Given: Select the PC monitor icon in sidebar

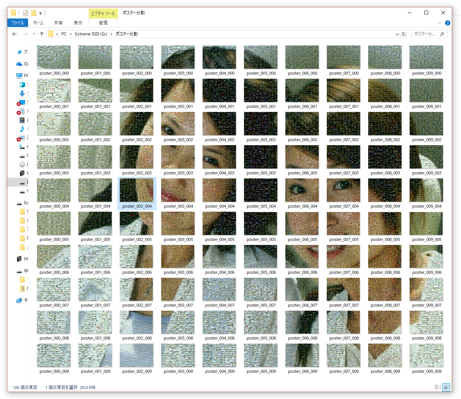Looking at the screenshot, I should click(x=19, y=76).
